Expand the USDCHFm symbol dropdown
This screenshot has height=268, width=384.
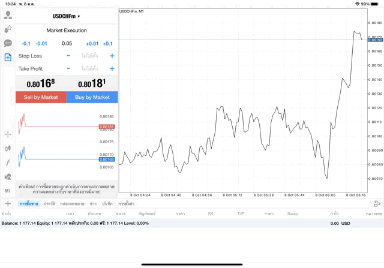coord(67,16)
